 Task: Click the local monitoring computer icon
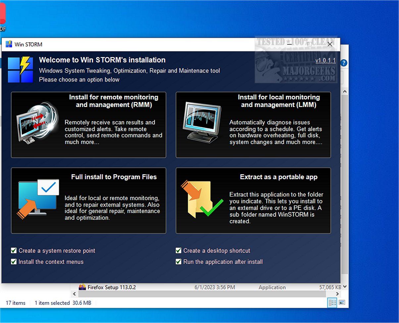[x=202, y=123]
